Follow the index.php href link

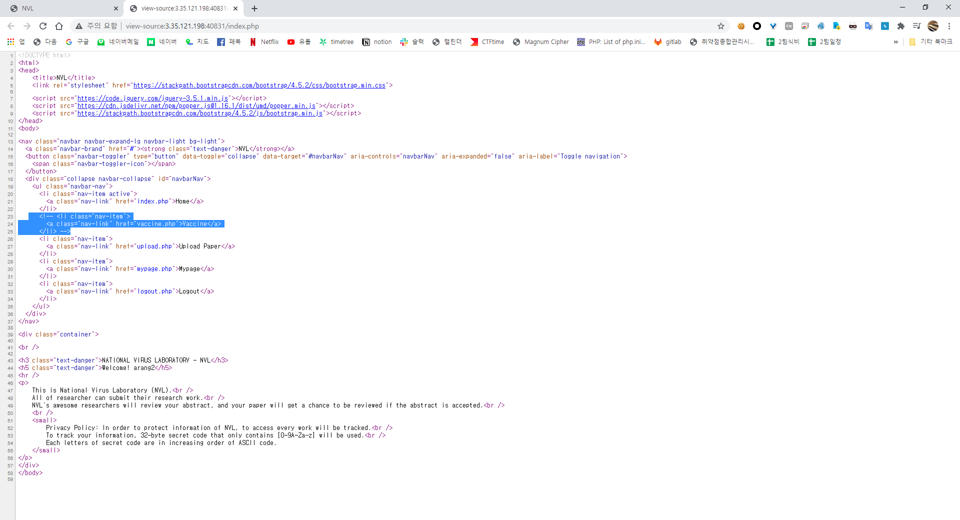[x=153, y=201]
